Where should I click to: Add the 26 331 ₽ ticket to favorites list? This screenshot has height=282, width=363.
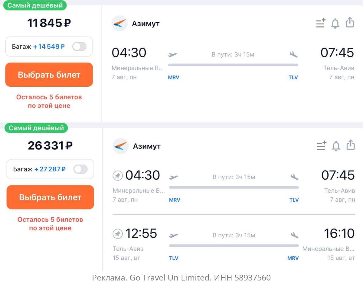[322, 146]
